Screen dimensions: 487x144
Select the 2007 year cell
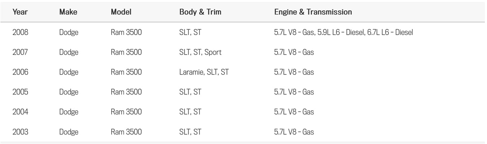pyautogui.click(x=20, y=52)
